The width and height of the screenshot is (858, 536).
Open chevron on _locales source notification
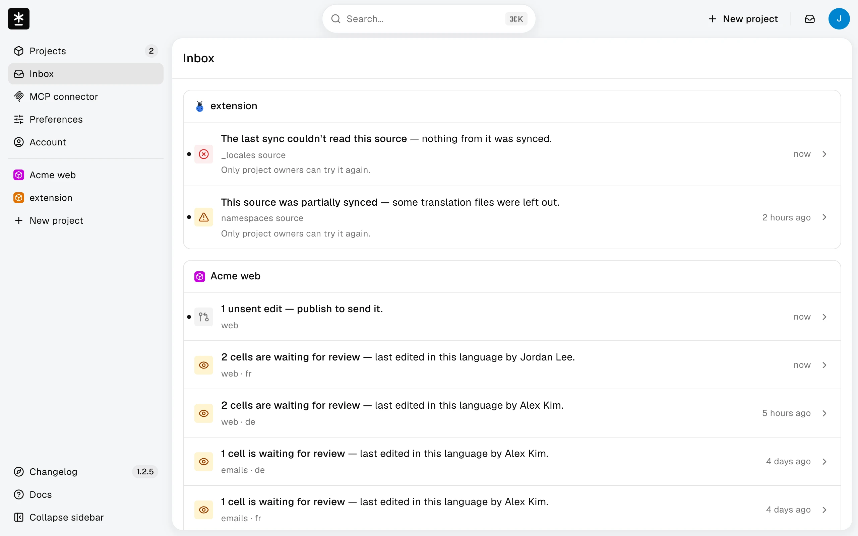tap(824, 154)
